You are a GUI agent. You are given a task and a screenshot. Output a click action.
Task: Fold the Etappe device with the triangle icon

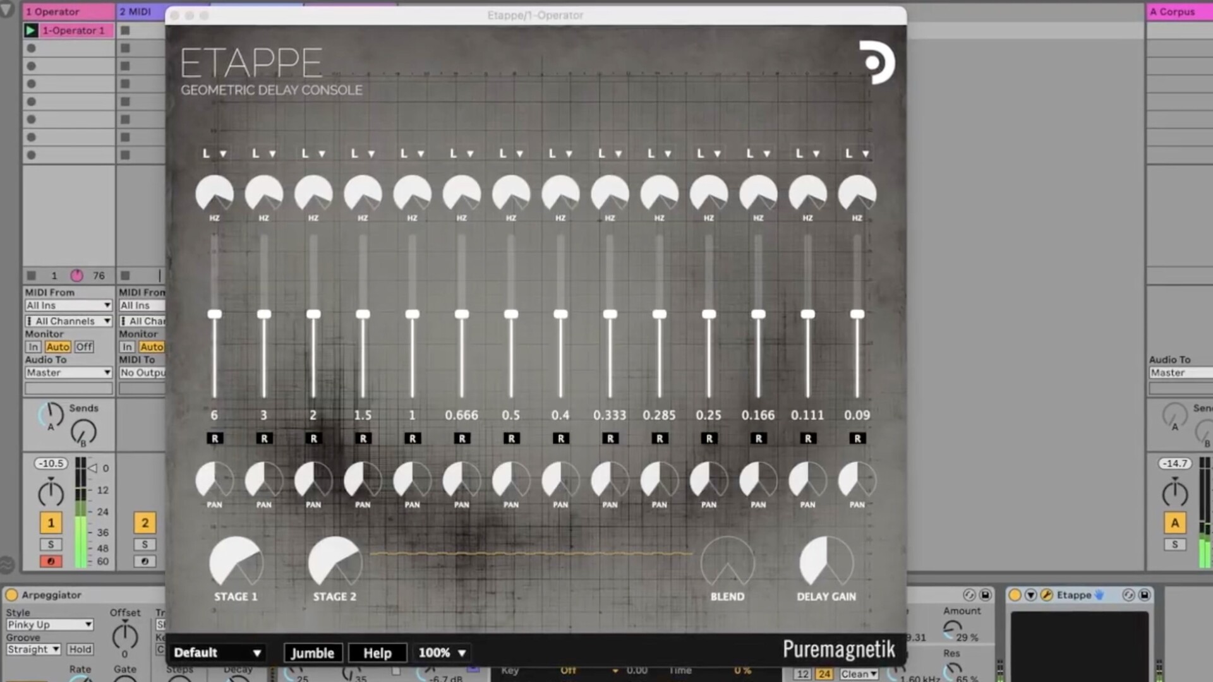tap(1031, 595)
